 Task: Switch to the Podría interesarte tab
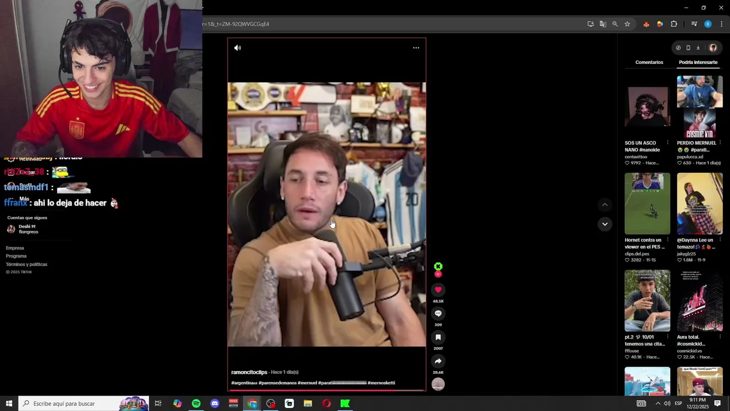pos(698,62)
